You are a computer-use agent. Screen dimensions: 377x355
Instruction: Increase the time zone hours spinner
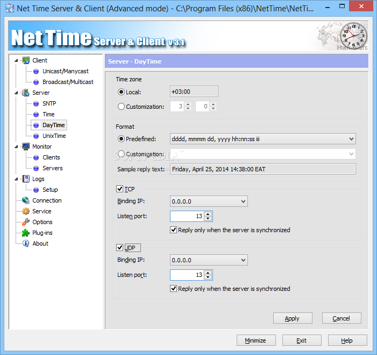coord(188,104)
